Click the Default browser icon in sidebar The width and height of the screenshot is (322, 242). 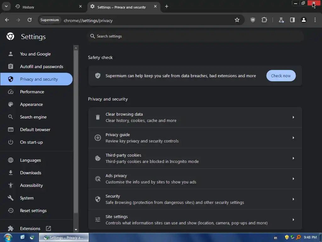click(10, 130)
